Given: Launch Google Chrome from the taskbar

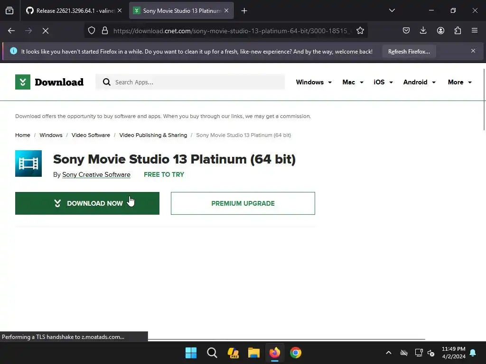Looking at the screenshot, I should pyautogui.click(x=296, y=353).
